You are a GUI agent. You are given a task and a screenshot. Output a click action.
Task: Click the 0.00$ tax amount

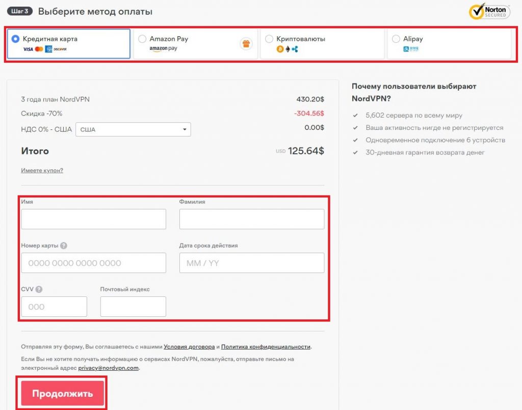tap(314, 127)
